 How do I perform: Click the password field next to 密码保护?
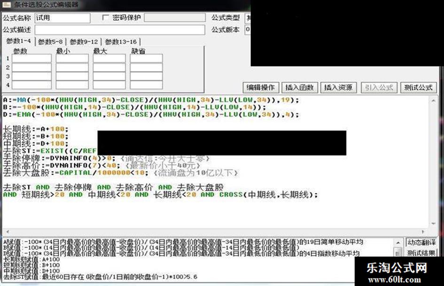pyautogui.click(x=175, y=17)
